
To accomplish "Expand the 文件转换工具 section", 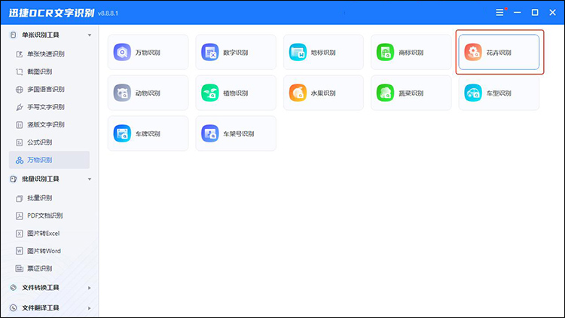I will (x=90, y=287).
